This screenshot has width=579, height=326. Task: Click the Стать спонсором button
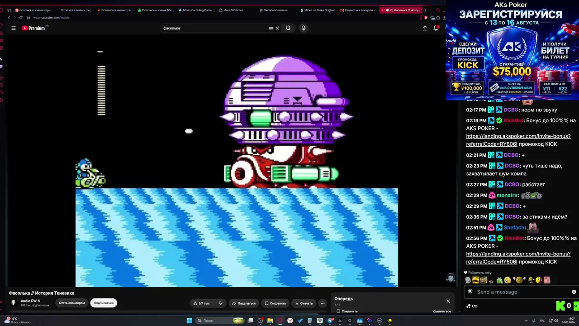[71, 303]
